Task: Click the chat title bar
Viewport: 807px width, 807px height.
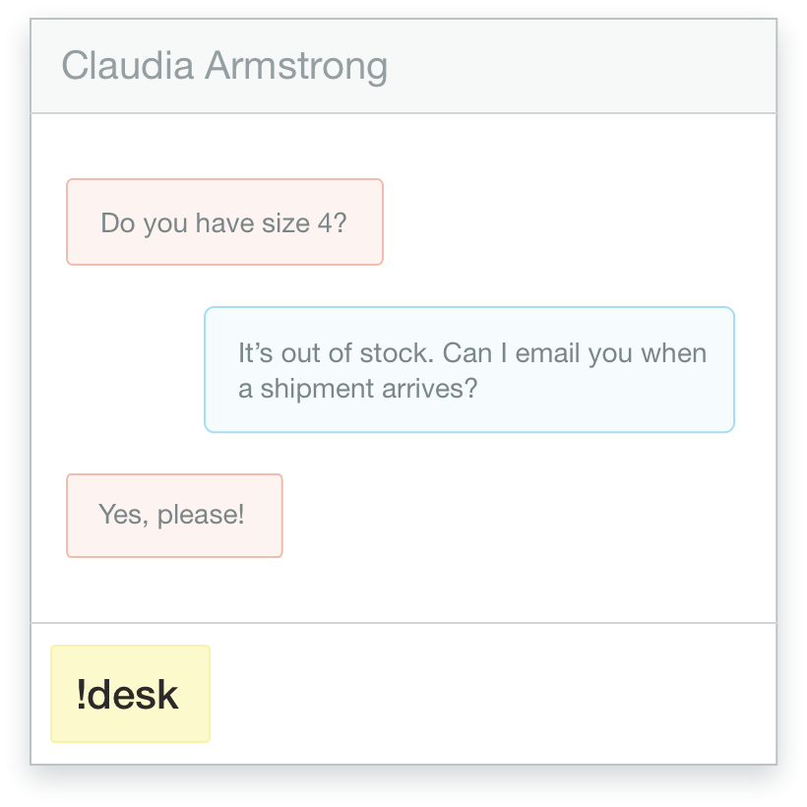Action: coord(403,66)
